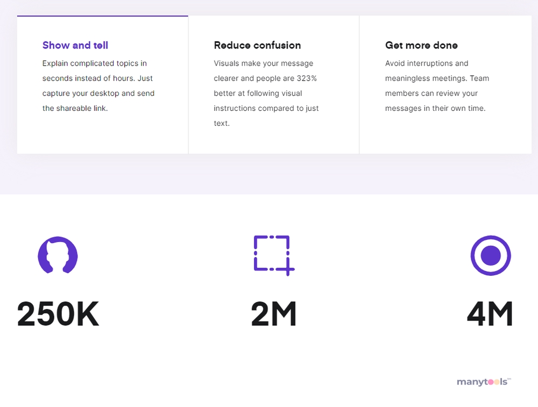Click the 250K statistic
Viewport: 538px width, 407px height.
coord(58,314)
